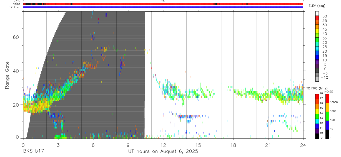Click the "55" label on the ELEV color bar
This screenshot has height=157, width=341.
pos(325,21)
